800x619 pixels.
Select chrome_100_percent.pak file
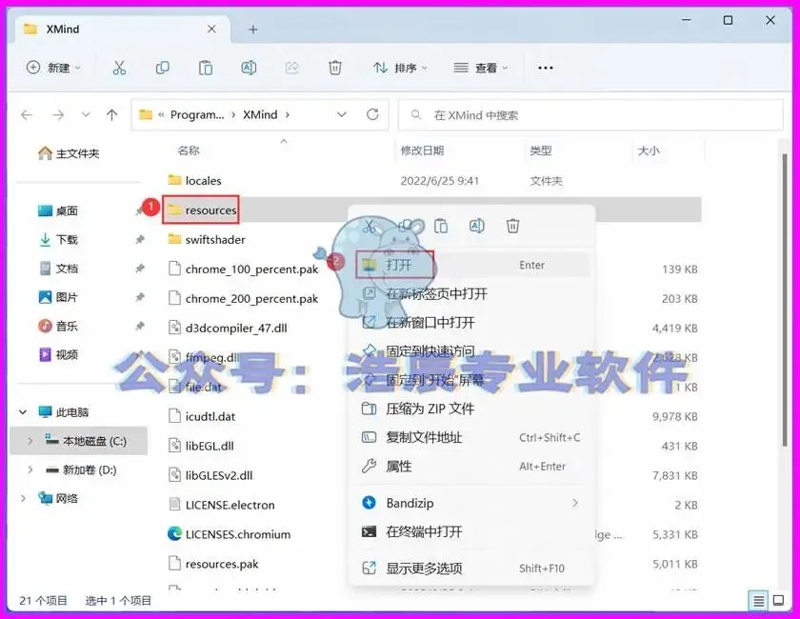244,269
